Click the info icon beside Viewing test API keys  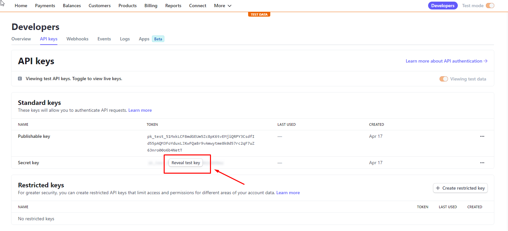click(20, 79)
